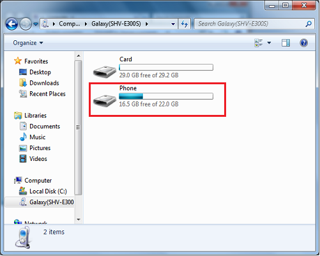
Task: Expand the Organize menu
Action: [x=28, y=43]
